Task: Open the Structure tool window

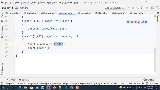Action: 2,32
